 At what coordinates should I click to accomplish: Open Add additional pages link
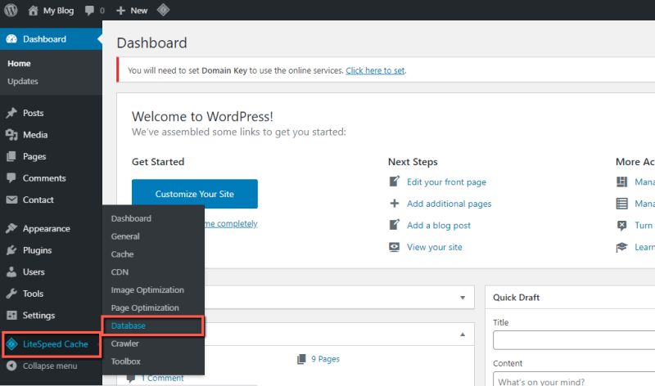click(x=449, y=204)
